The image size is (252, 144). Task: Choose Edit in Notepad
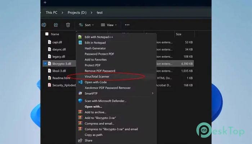(x=95, y=42)
